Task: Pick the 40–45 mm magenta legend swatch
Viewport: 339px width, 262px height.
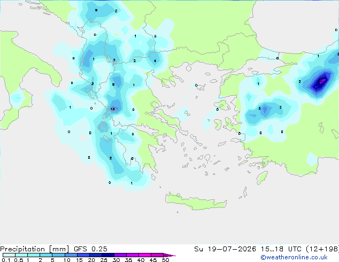Action: coord(145,255)
